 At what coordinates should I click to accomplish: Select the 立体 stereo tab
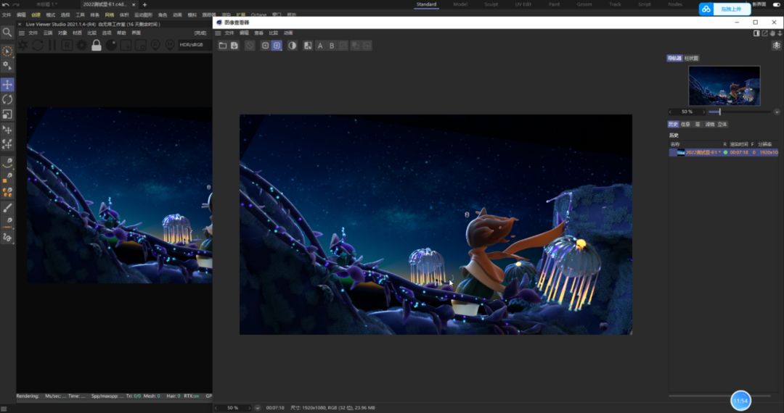(722, 124)
